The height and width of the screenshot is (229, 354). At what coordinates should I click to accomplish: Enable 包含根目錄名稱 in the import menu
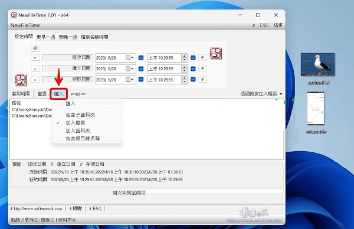point(87,139)
